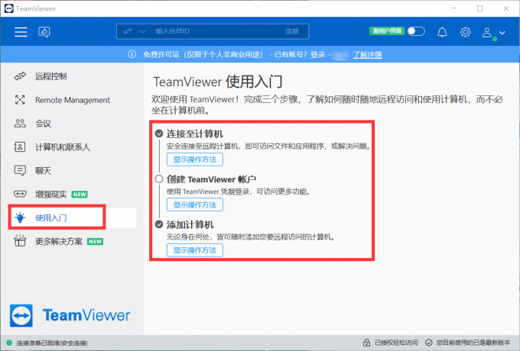Click the 新用户界面 green label
Viewport: 520px width, 351px height.
click(387, 31)
